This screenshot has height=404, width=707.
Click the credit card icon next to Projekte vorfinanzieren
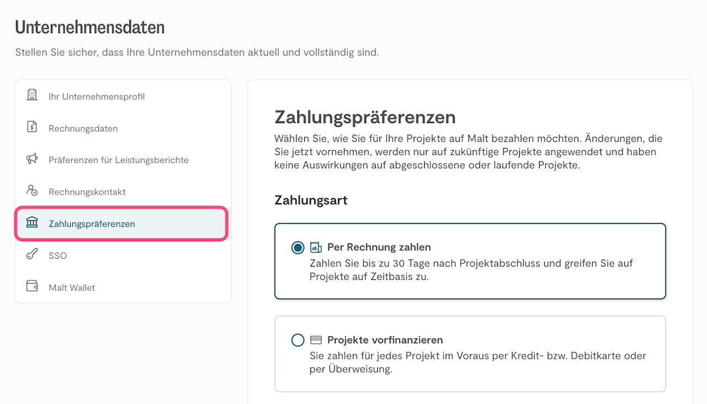(x=316, y=340)
